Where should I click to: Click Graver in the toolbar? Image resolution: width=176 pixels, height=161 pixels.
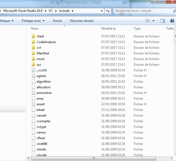(57, 21)
